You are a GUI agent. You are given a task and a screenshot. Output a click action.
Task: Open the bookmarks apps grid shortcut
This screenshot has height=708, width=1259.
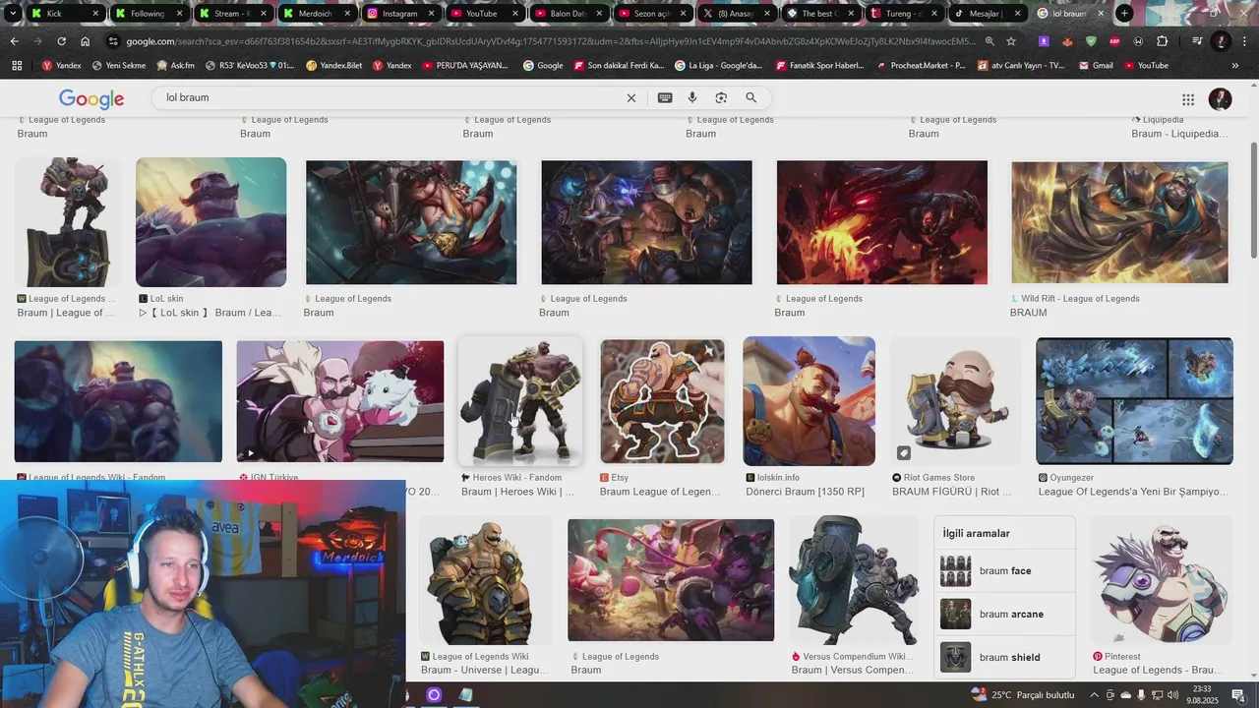tap(17, 66)
